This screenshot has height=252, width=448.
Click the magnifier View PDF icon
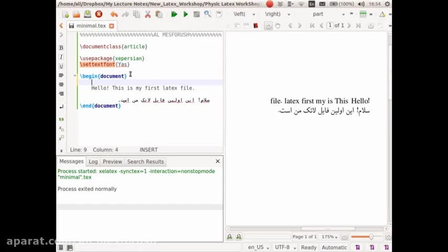tap(208, 14)
